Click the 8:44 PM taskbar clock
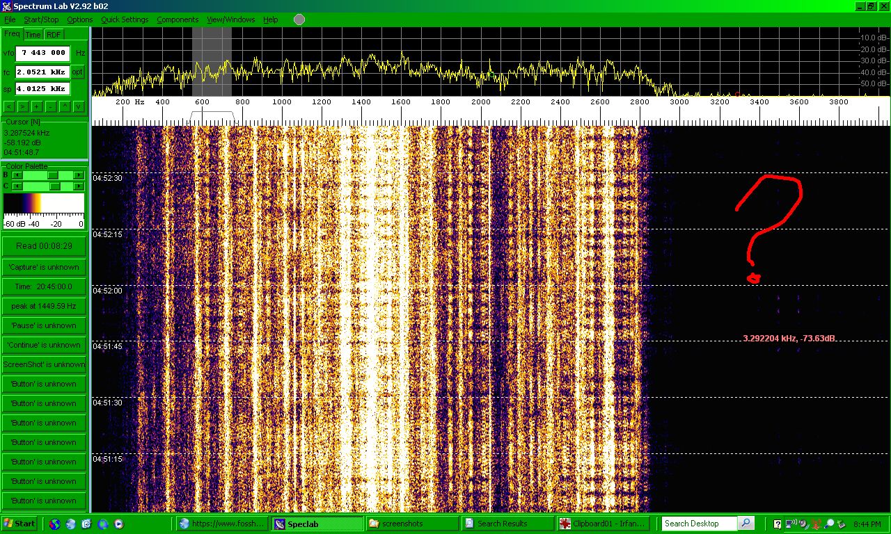 pyautogui.click(x=867, y=524)
